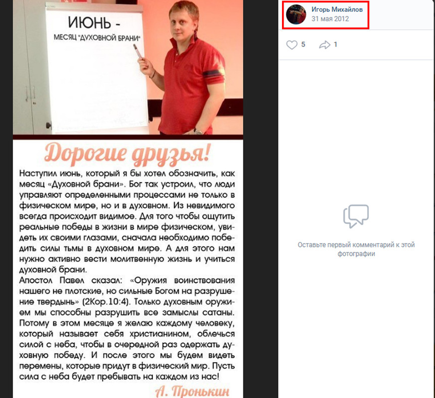Screen dimensions: 435x398
Task: Click the Дорогие друзья! heading
Action: (128, 153)
